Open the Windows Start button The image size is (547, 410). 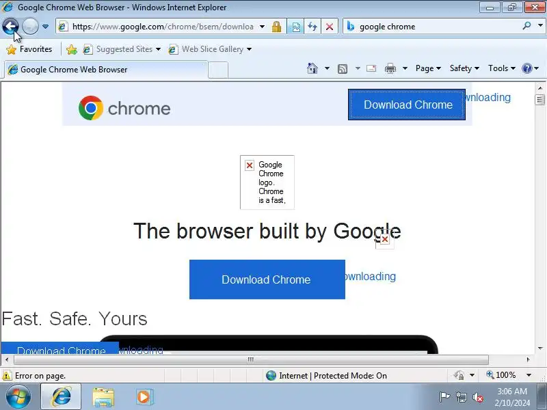point(18,397)
